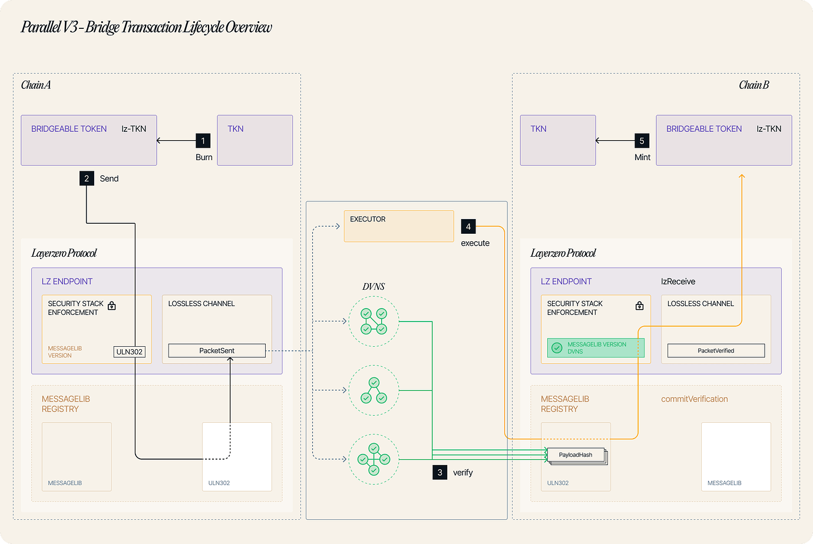The height and width of the screenshot is (544, 813).
Task: Click orange 'MESSAGELIB VERSION' label in Chain A
Action: pos(65,352)
